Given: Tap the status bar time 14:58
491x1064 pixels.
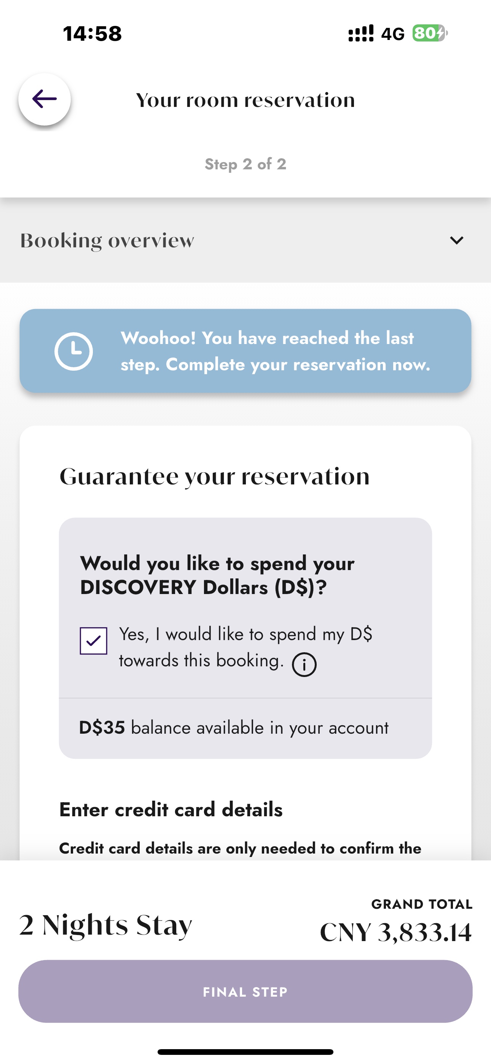Looking at the screenshot, I should (92, 33).
